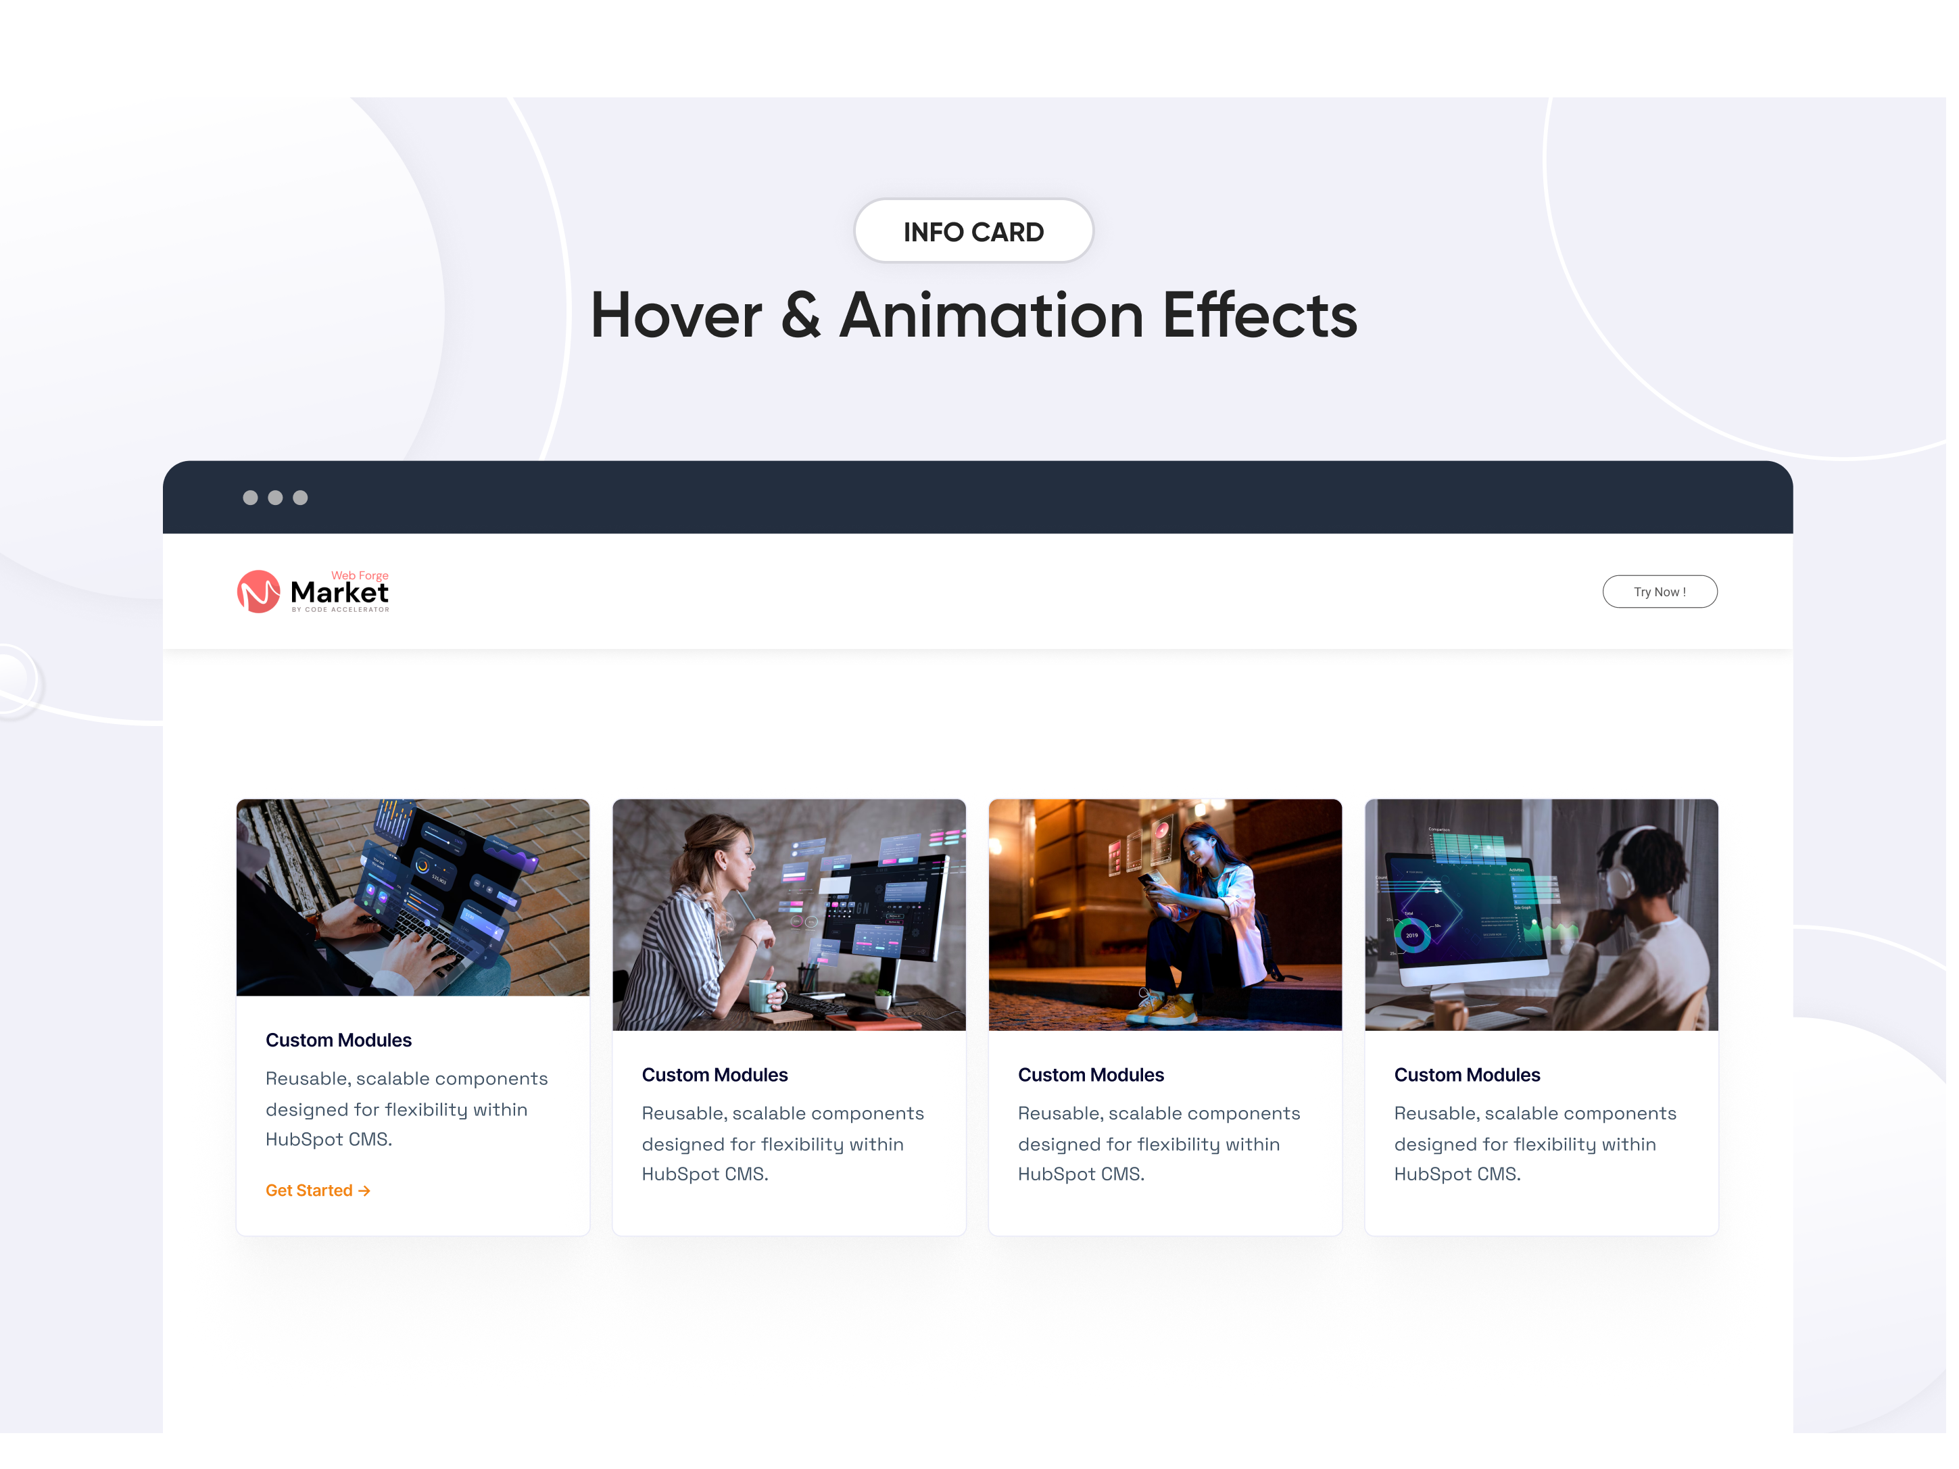Select the Custom Modules heading on first card
Screen dimensions: 1959x1469
(x=338, y=1040)
